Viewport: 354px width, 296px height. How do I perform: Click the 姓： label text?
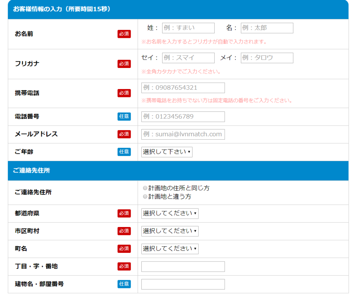click(152, 28)
